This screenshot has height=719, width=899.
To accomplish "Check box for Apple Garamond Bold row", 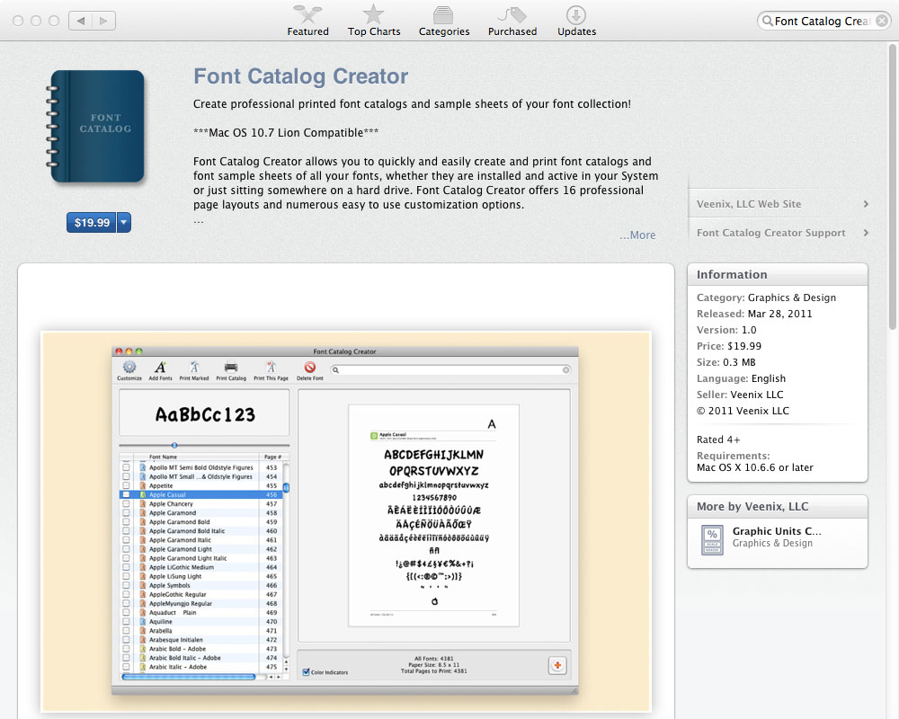I will 126,522.
